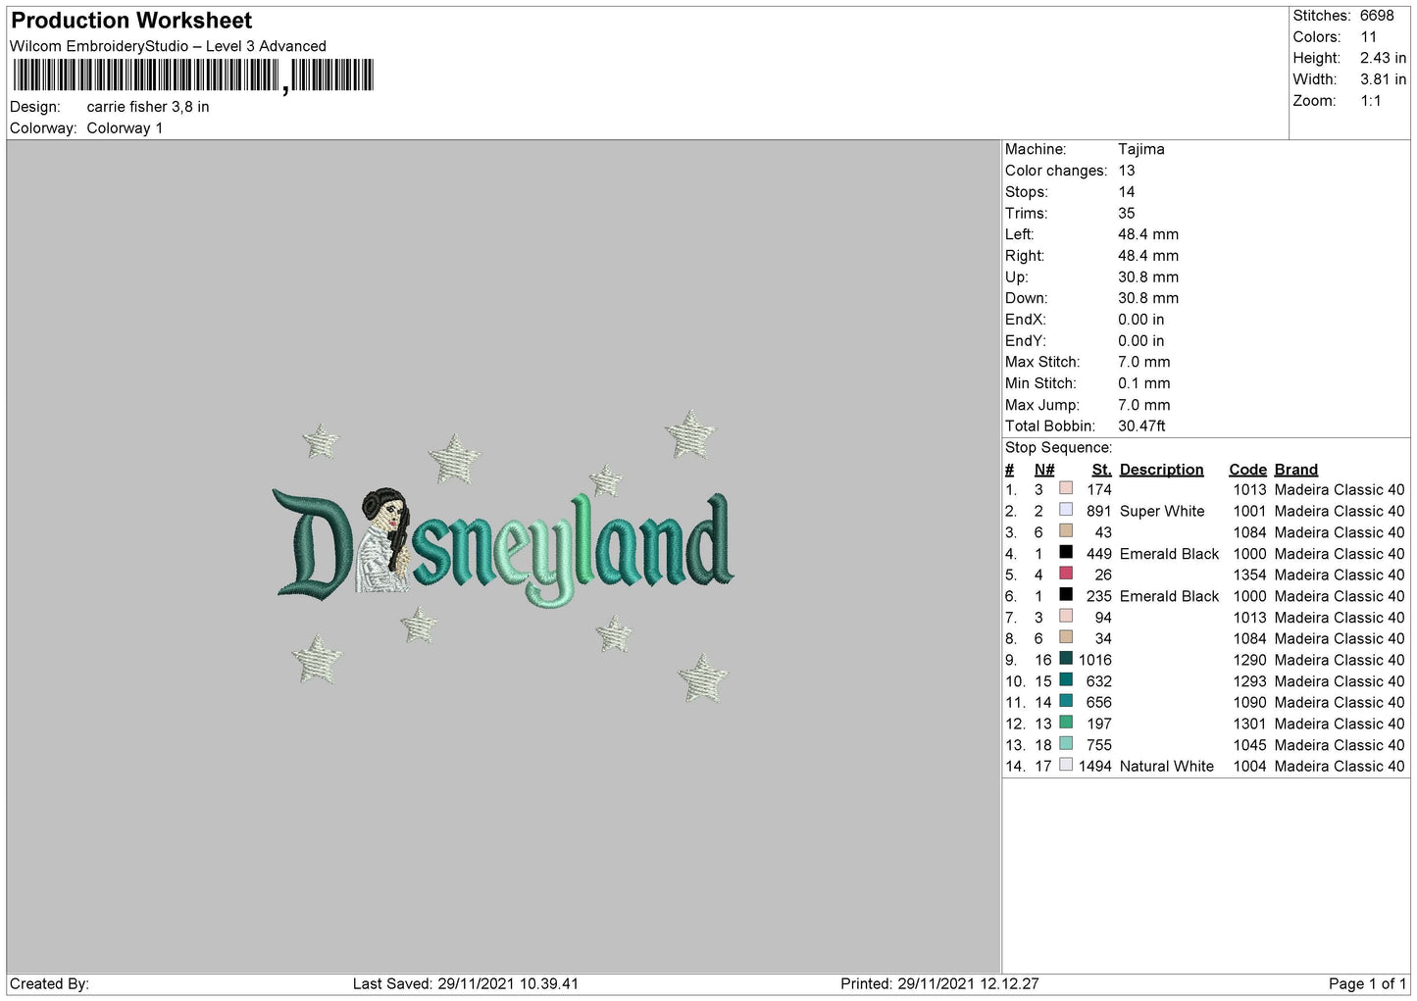Click the Emerald Black swatch in row 4
Screen dimensions: 1417x1001
click(1066, 552)
